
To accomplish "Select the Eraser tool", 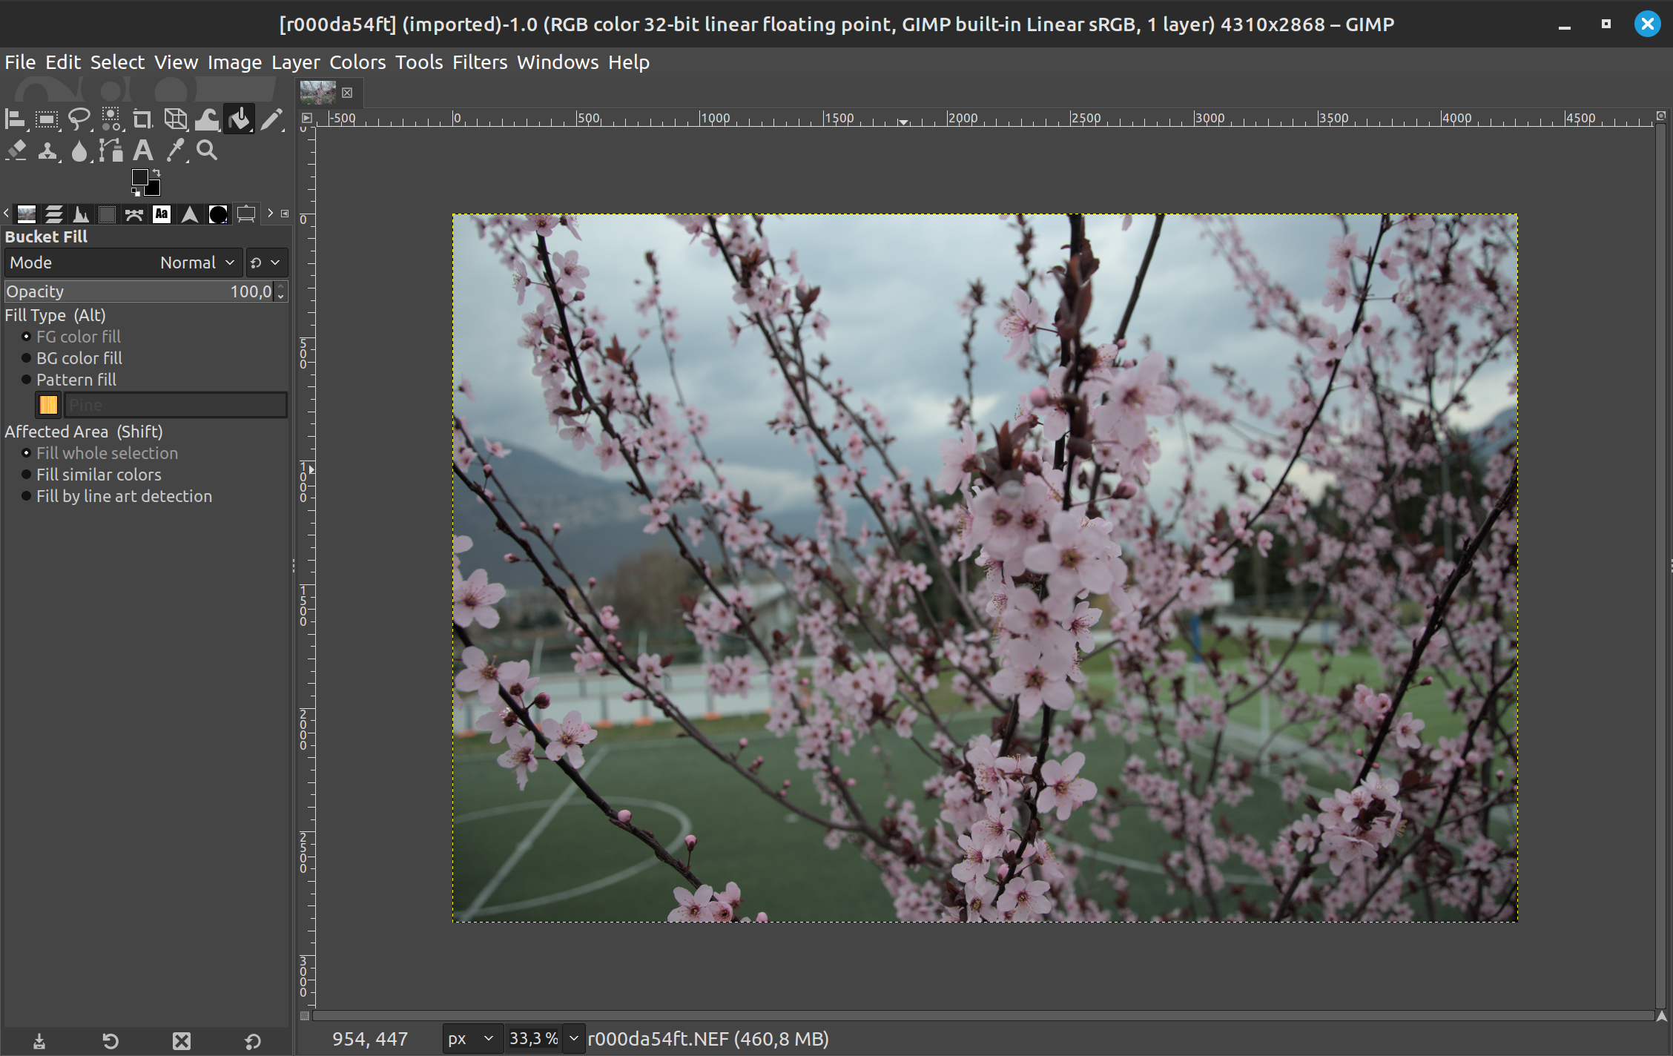I will pos(16,151).
